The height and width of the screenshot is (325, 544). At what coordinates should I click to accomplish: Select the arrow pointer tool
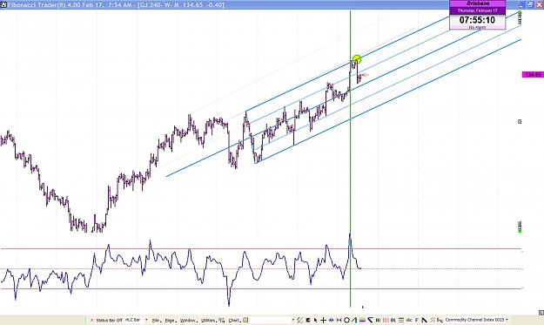tap(316, 320)
